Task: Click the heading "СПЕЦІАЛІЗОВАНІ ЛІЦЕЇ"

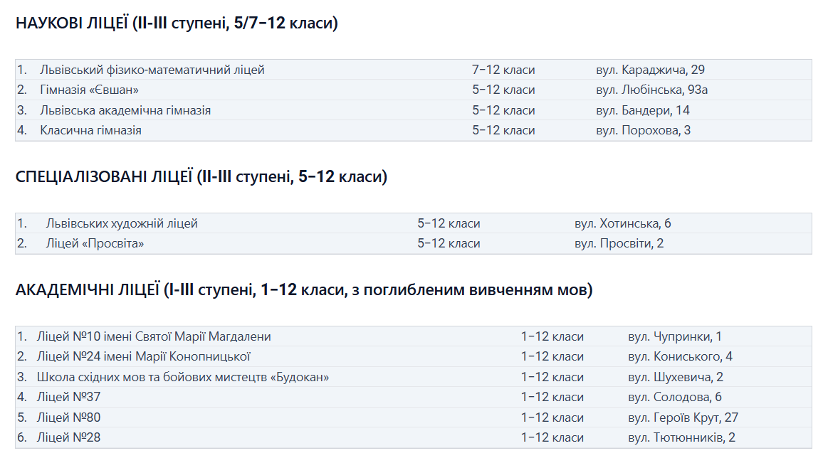Action: click(x=201, y=177)
